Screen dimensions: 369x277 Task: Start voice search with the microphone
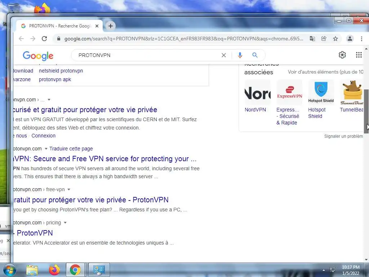[x=240, y=55]
